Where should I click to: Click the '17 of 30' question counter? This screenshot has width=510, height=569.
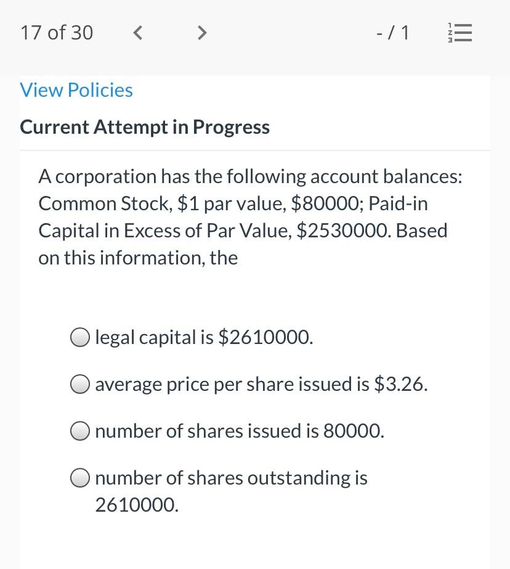[57, 33]
